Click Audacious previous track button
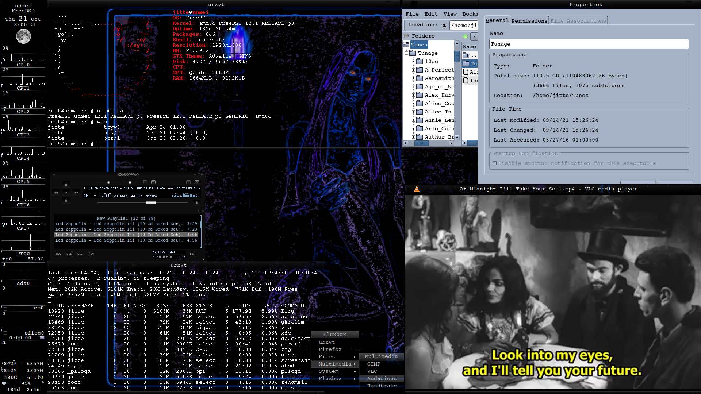The height and width of the screenshot is (394, 701). click(x=56, y=193)
